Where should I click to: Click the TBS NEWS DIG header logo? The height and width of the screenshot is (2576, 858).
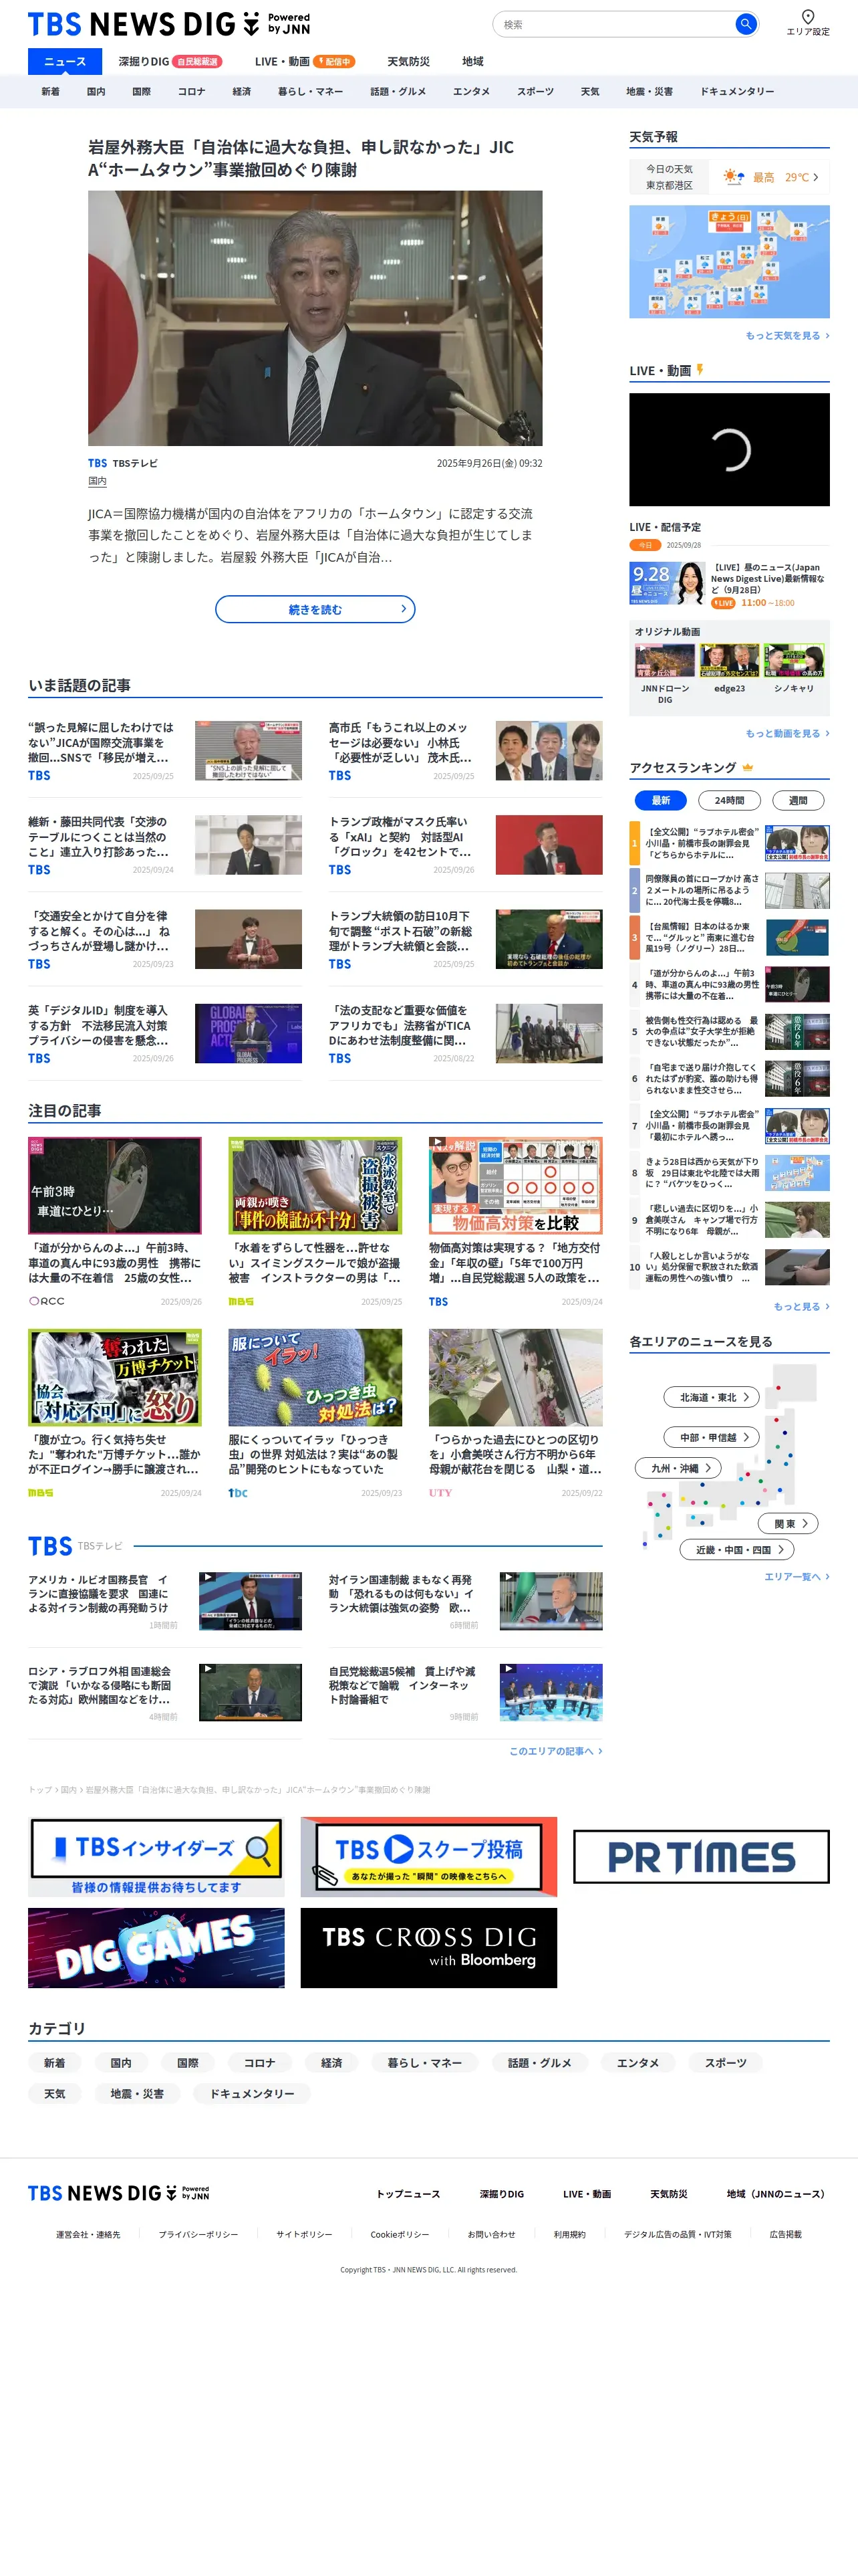point(169,24)
